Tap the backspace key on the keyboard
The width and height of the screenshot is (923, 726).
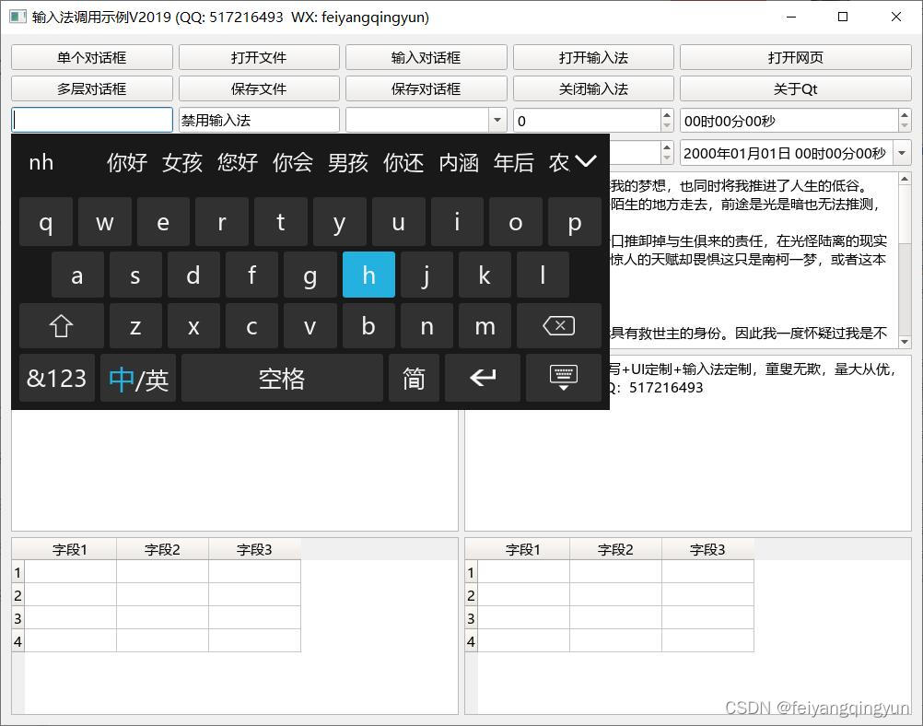pos(558,326)
